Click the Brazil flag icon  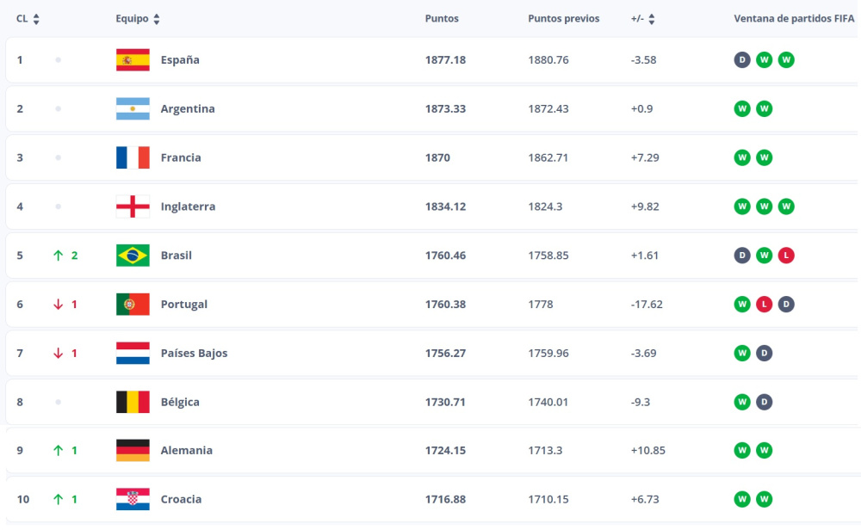pos(133,256)
